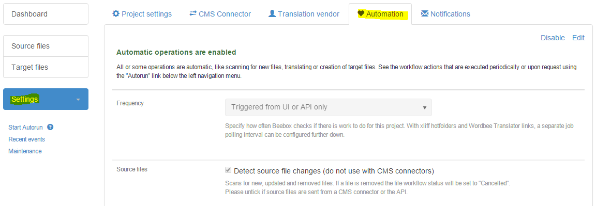This screenshot has height=206, width=596.
Task: Open the CMS Connector tab
Action: coord(220,14)
